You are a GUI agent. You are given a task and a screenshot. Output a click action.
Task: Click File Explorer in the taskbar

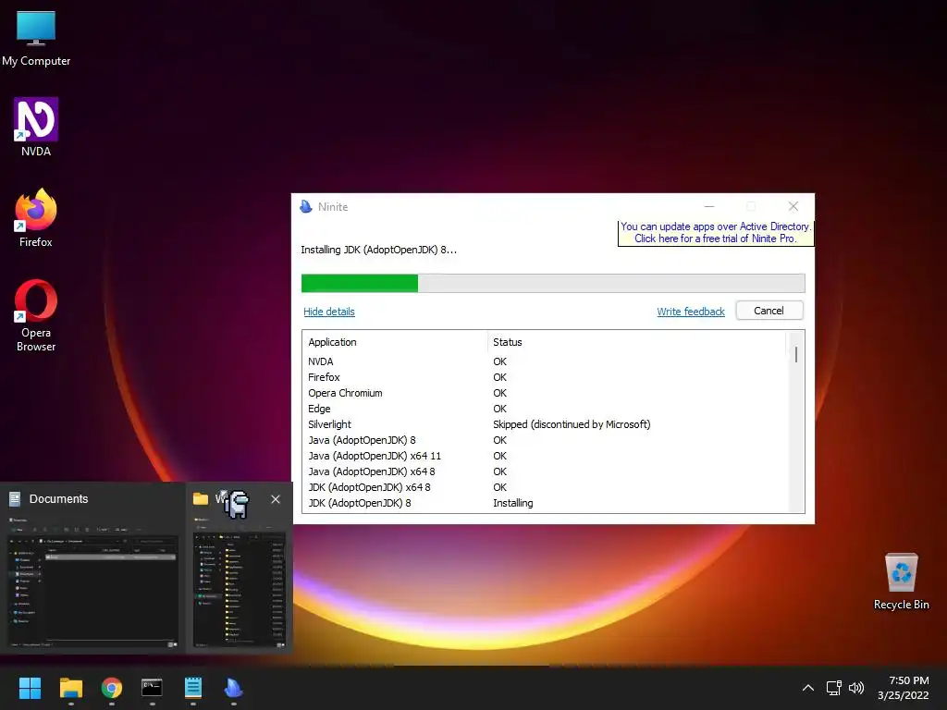tap(70, 688)
